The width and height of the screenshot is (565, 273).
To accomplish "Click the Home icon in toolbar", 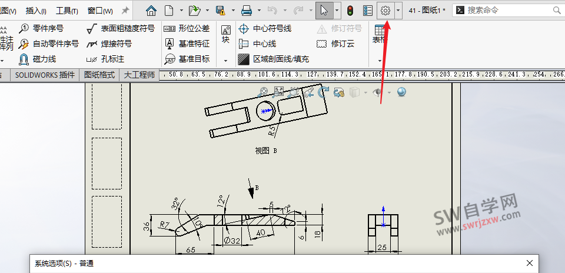I will coord(151,10).
